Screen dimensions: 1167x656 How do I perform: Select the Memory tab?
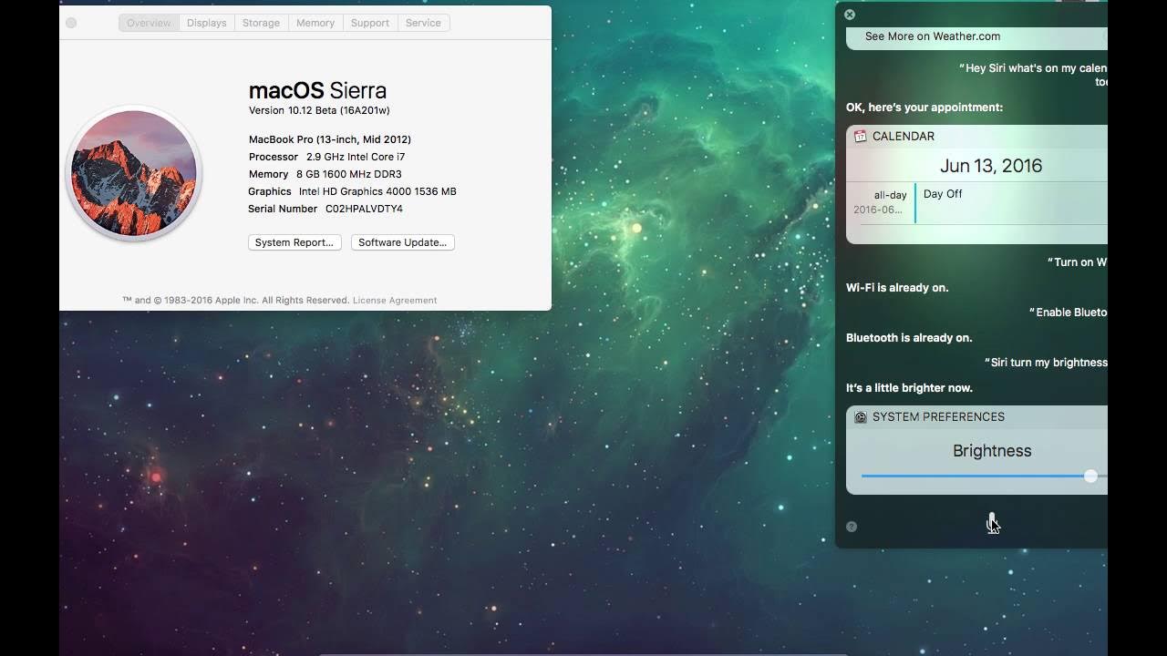tap(315, 23)
